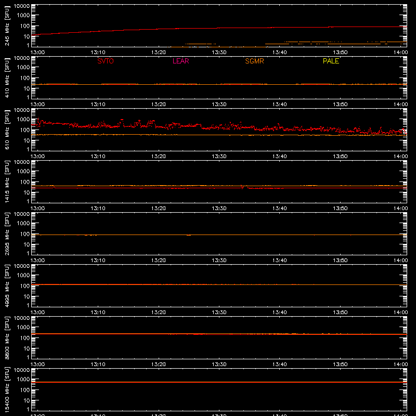416x416 pixels.
Task: Click the 100 y-axis value on 245 MHz plot
Action: click(25, 26)
